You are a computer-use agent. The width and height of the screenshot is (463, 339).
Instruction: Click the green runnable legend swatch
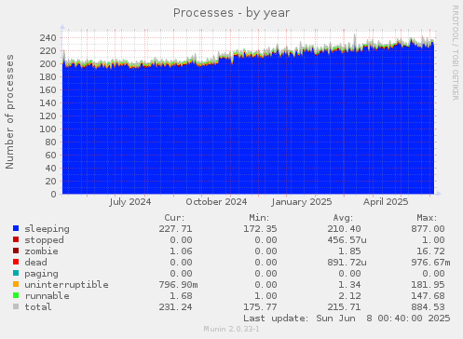(x=16, y=295)
